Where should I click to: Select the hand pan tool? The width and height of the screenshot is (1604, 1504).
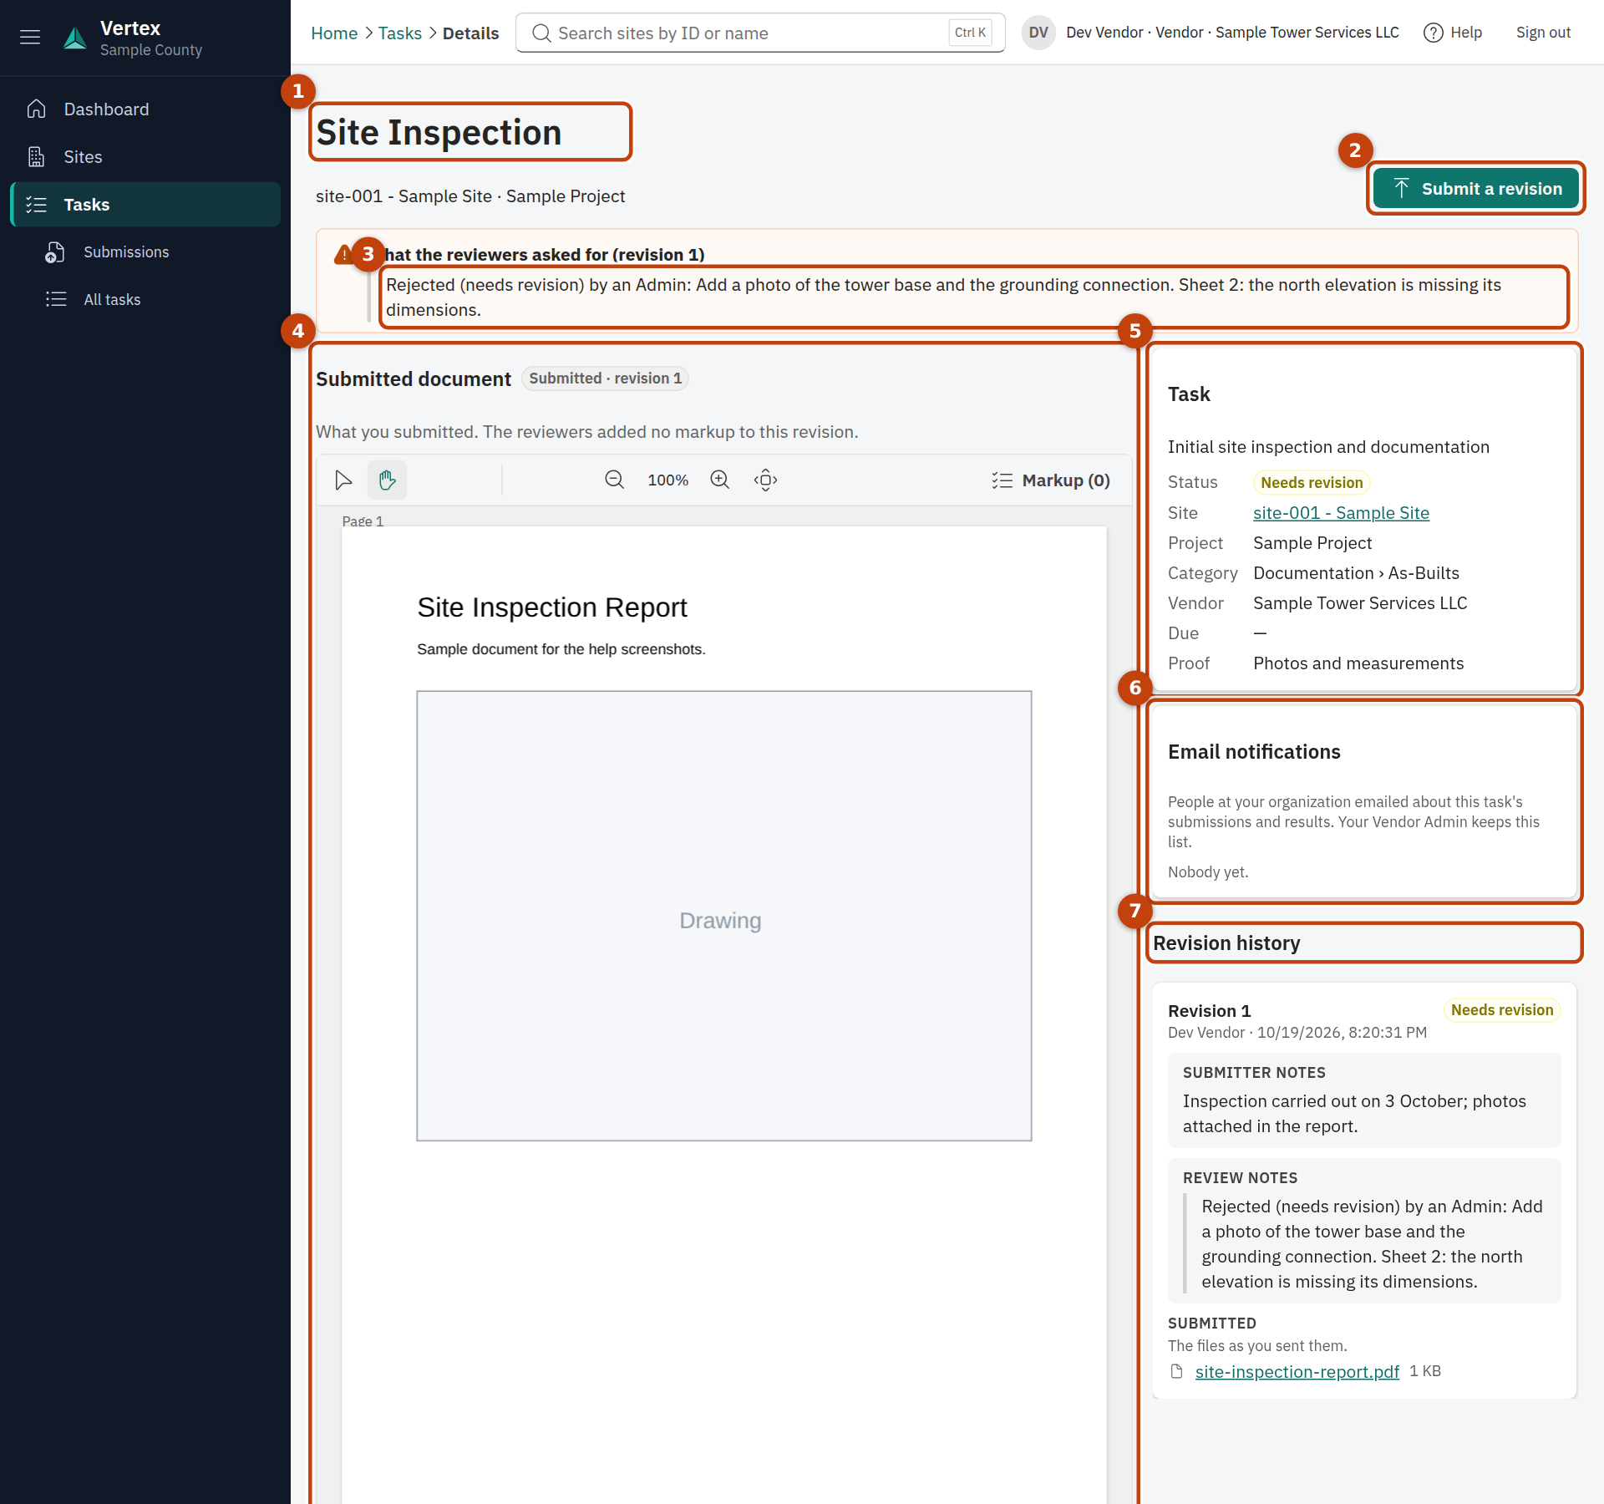click(x=387, y=480)
